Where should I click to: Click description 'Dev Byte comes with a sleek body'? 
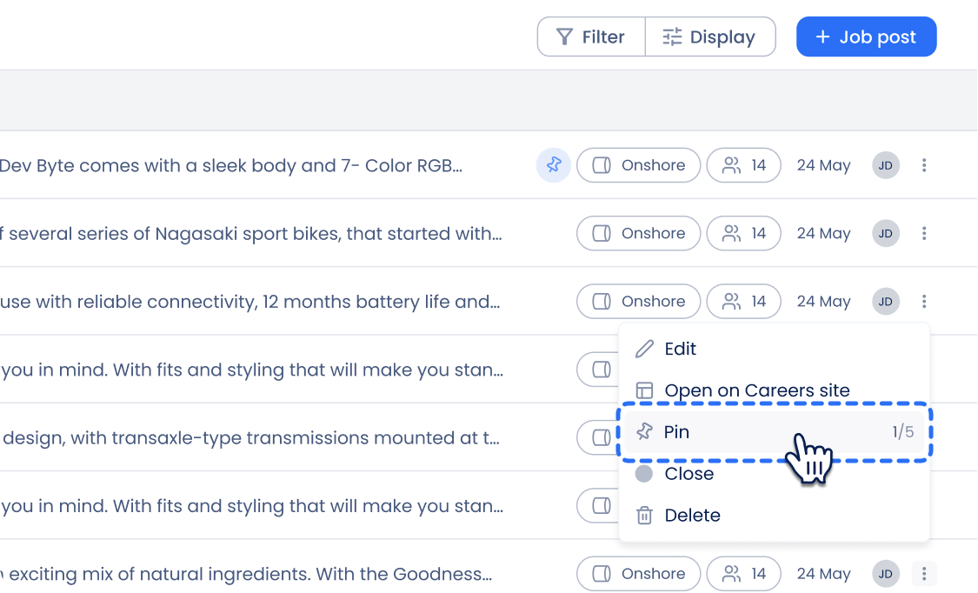230,165
